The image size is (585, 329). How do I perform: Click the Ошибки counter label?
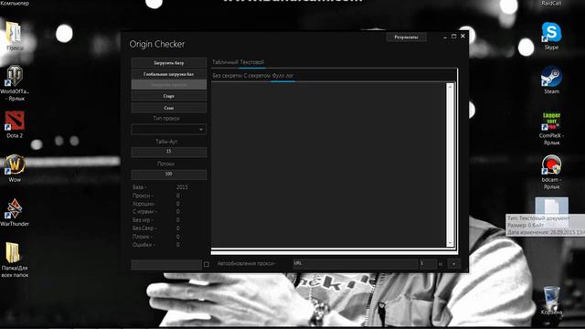click(144, 245)
